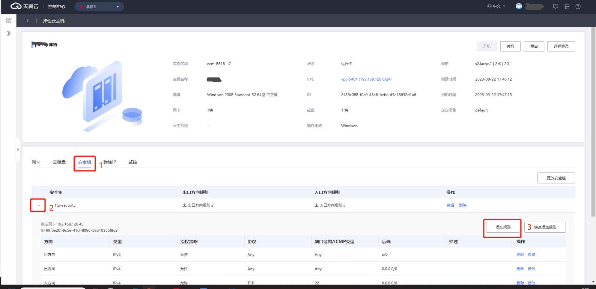The width and height of the screenshot is (596, 289).
Task: Click the page vertical scrollbar
Action: pyautogui.click(x=593, y=120)
